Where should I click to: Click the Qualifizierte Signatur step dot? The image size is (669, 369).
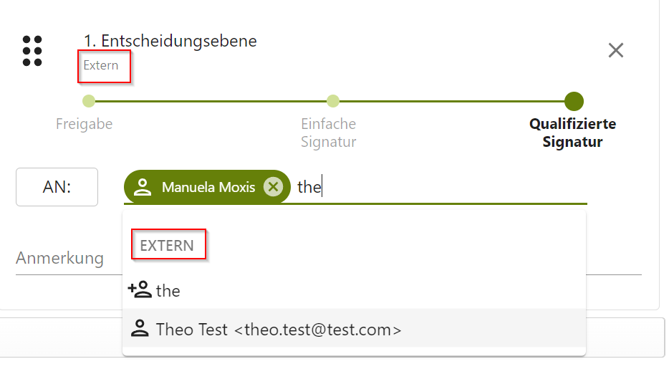(574, 101)
